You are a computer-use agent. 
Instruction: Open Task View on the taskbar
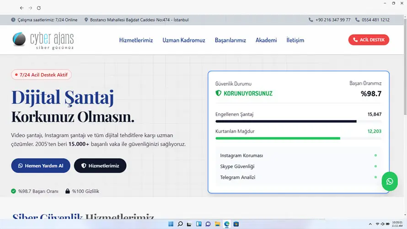click(x=189, y=224)
